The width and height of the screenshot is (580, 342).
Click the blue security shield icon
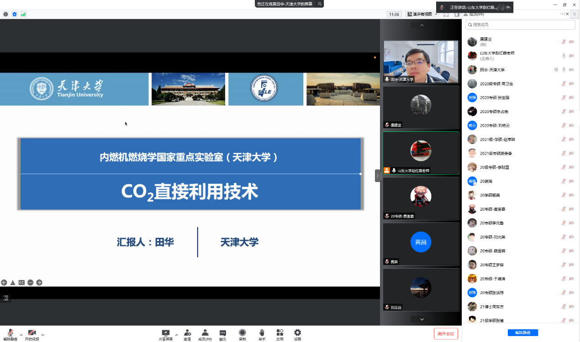(x=15, y=14)
